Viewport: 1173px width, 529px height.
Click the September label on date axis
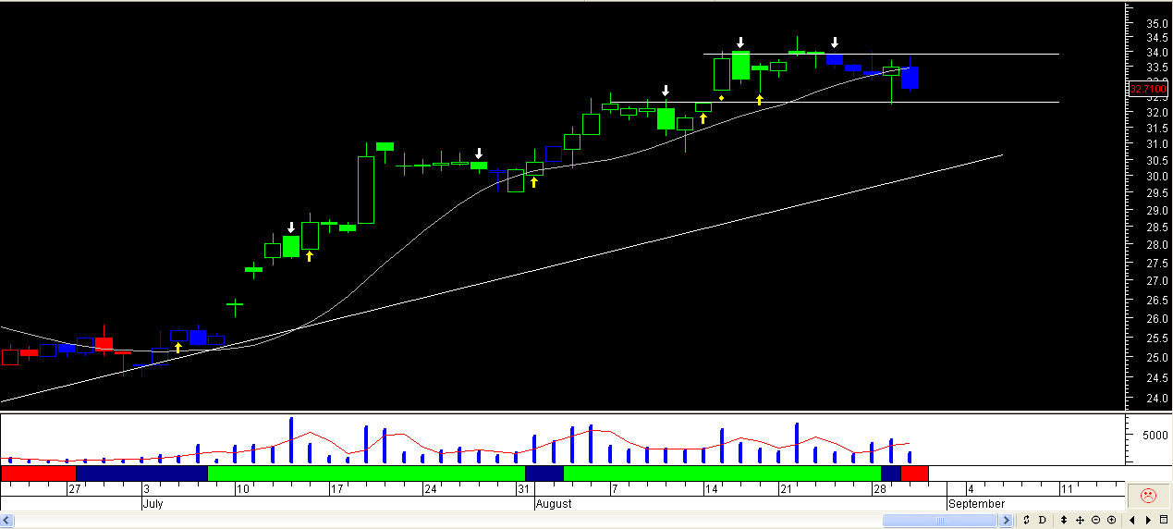(976, 504)
